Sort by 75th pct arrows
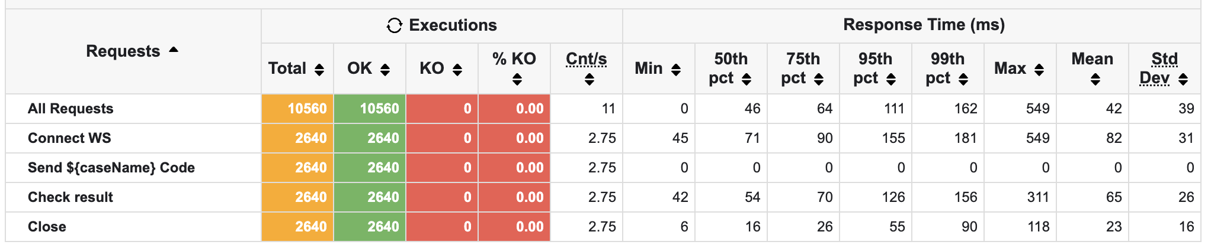Viewport: 1211px width, 248px height. (x=819, y=79)
